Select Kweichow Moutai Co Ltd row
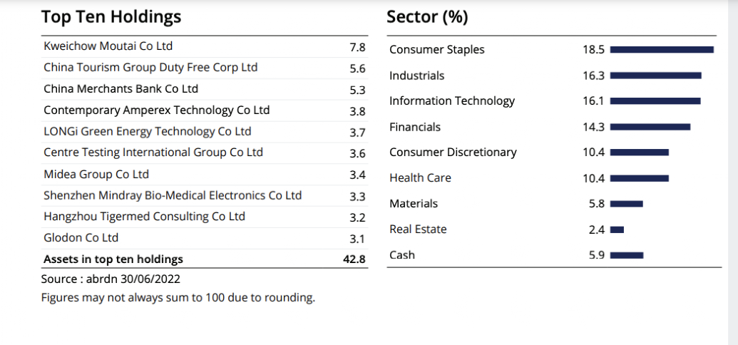 point(108,46)
